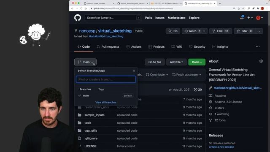
Task: Choose the main branch entry
Action: tap(106, 96)
